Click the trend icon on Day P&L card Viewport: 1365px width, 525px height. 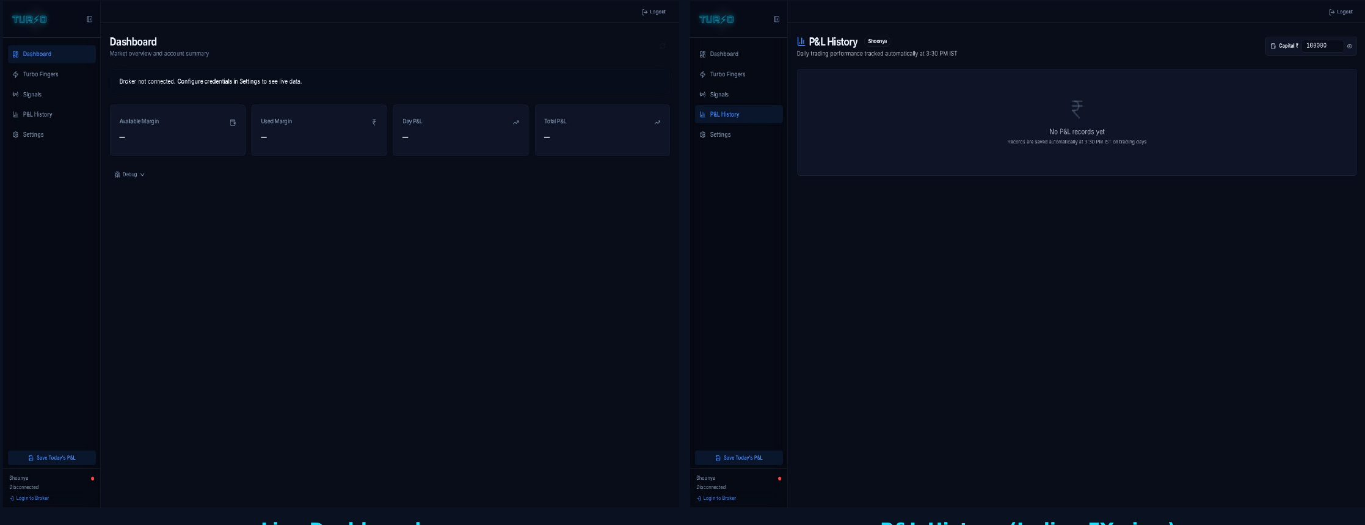click(x=516, y=123)
